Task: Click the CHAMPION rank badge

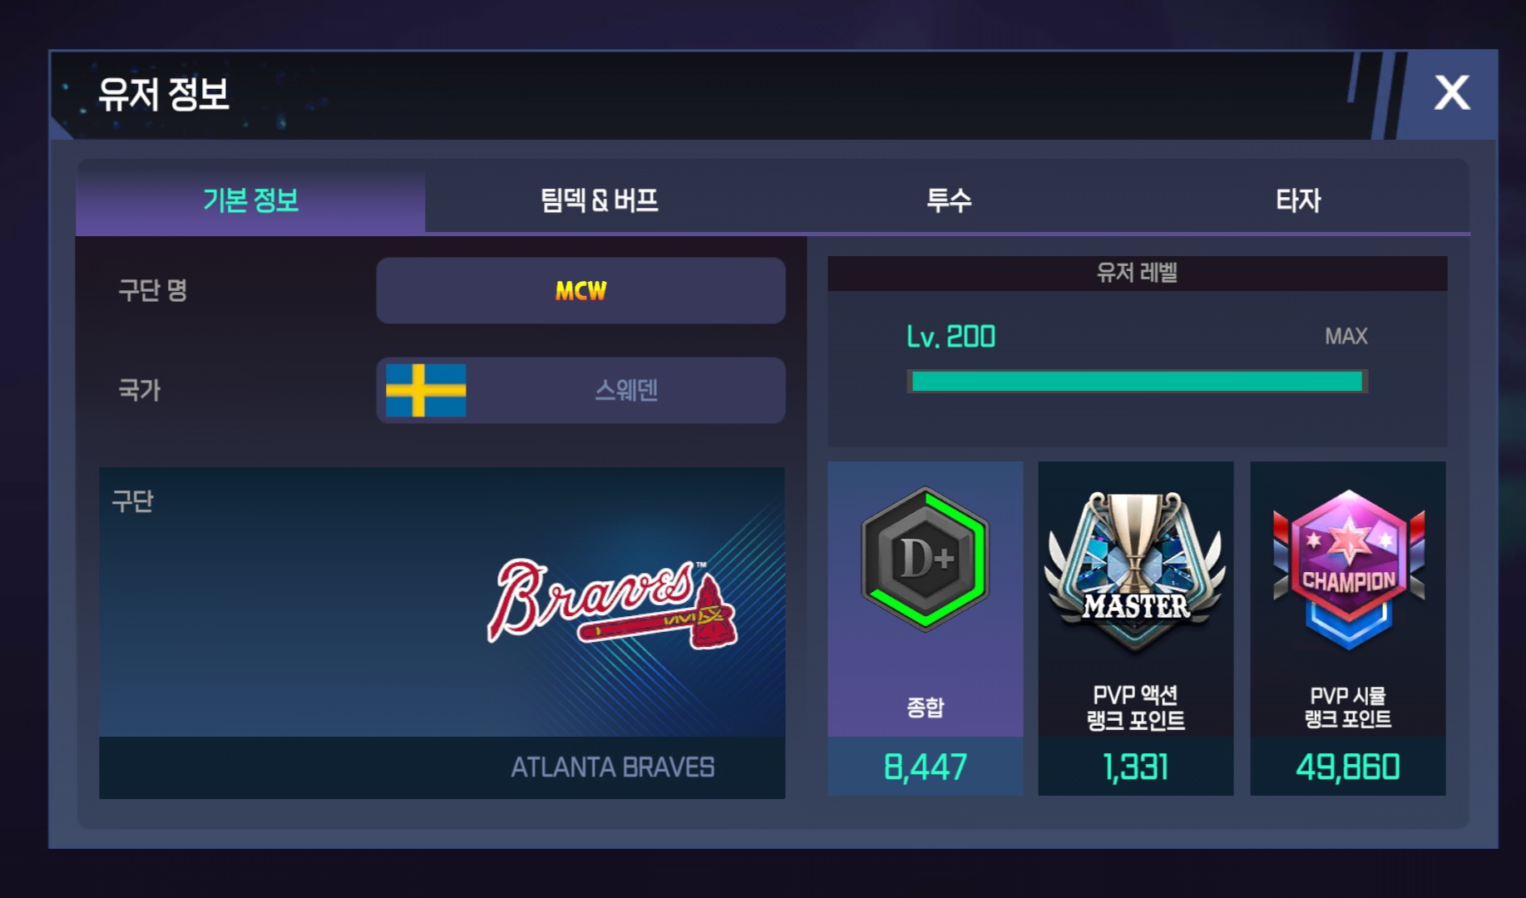Action: click(x=1348, y=570)
